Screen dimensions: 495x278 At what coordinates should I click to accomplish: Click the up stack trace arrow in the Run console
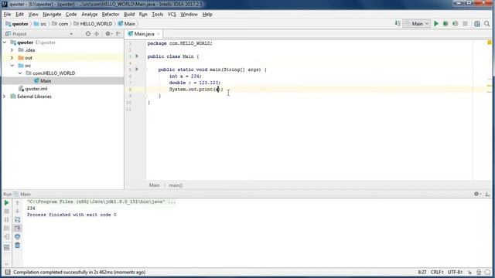point(17,202)
